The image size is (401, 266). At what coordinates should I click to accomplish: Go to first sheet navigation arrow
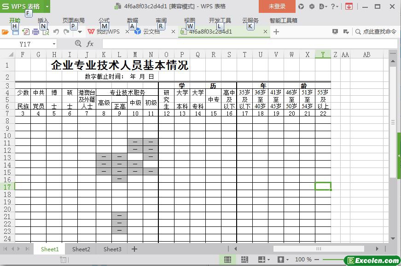[x=6, y=249]
